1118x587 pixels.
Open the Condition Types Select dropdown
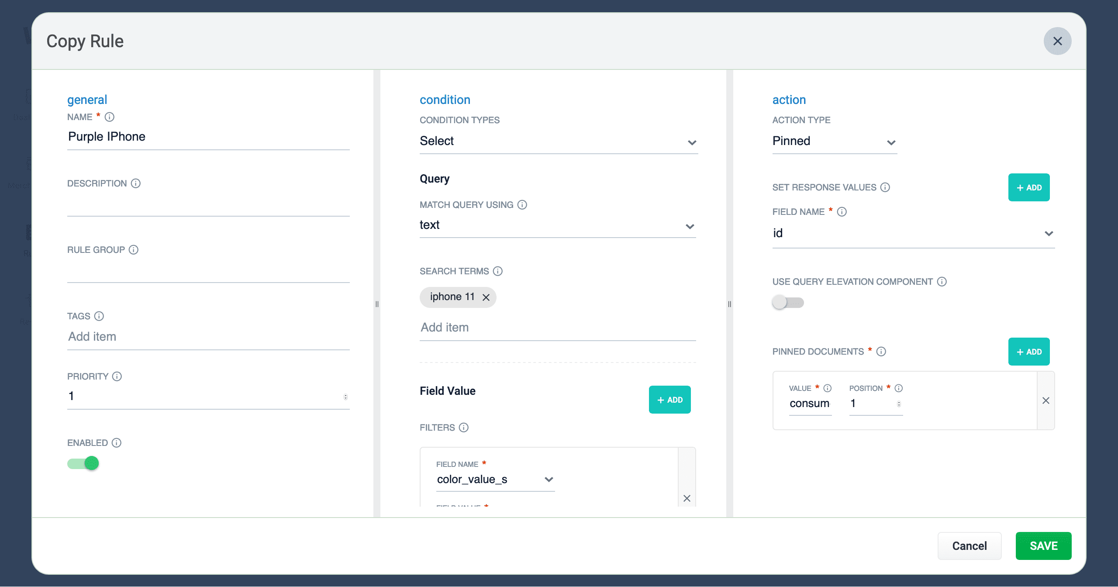(558, 142)
